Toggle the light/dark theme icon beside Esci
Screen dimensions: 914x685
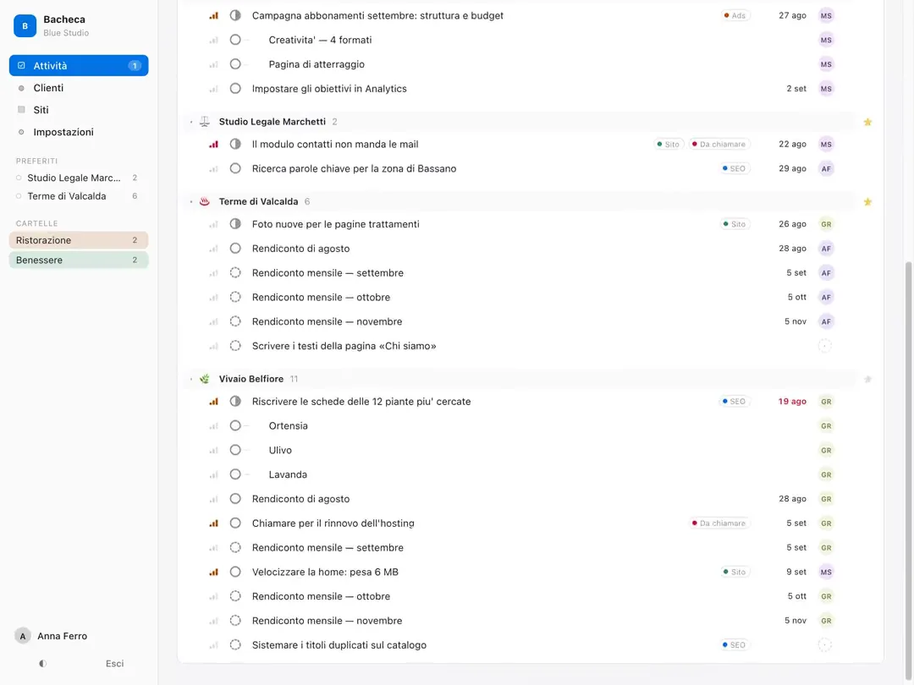(42, 664)
